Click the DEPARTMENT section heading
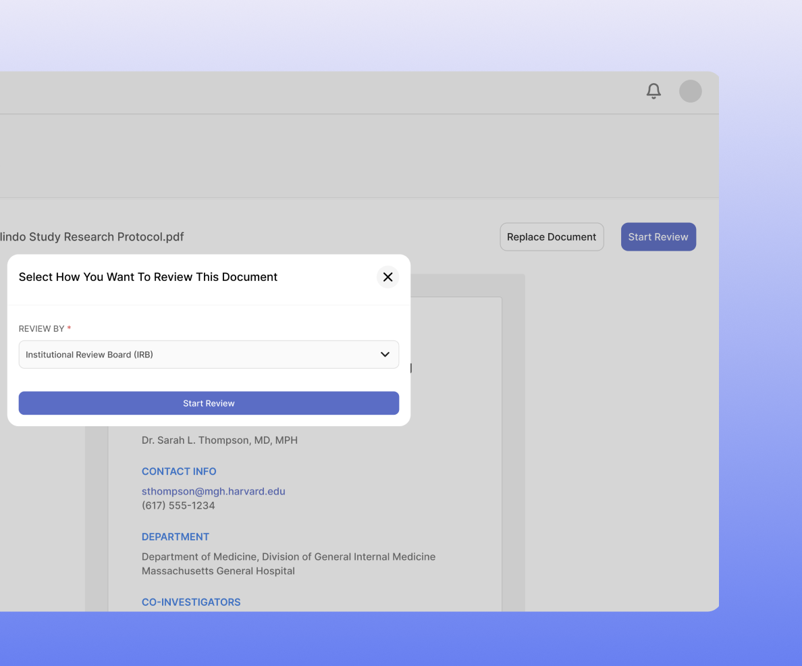The width and height of the screenshot is (802, 666). 176,537
